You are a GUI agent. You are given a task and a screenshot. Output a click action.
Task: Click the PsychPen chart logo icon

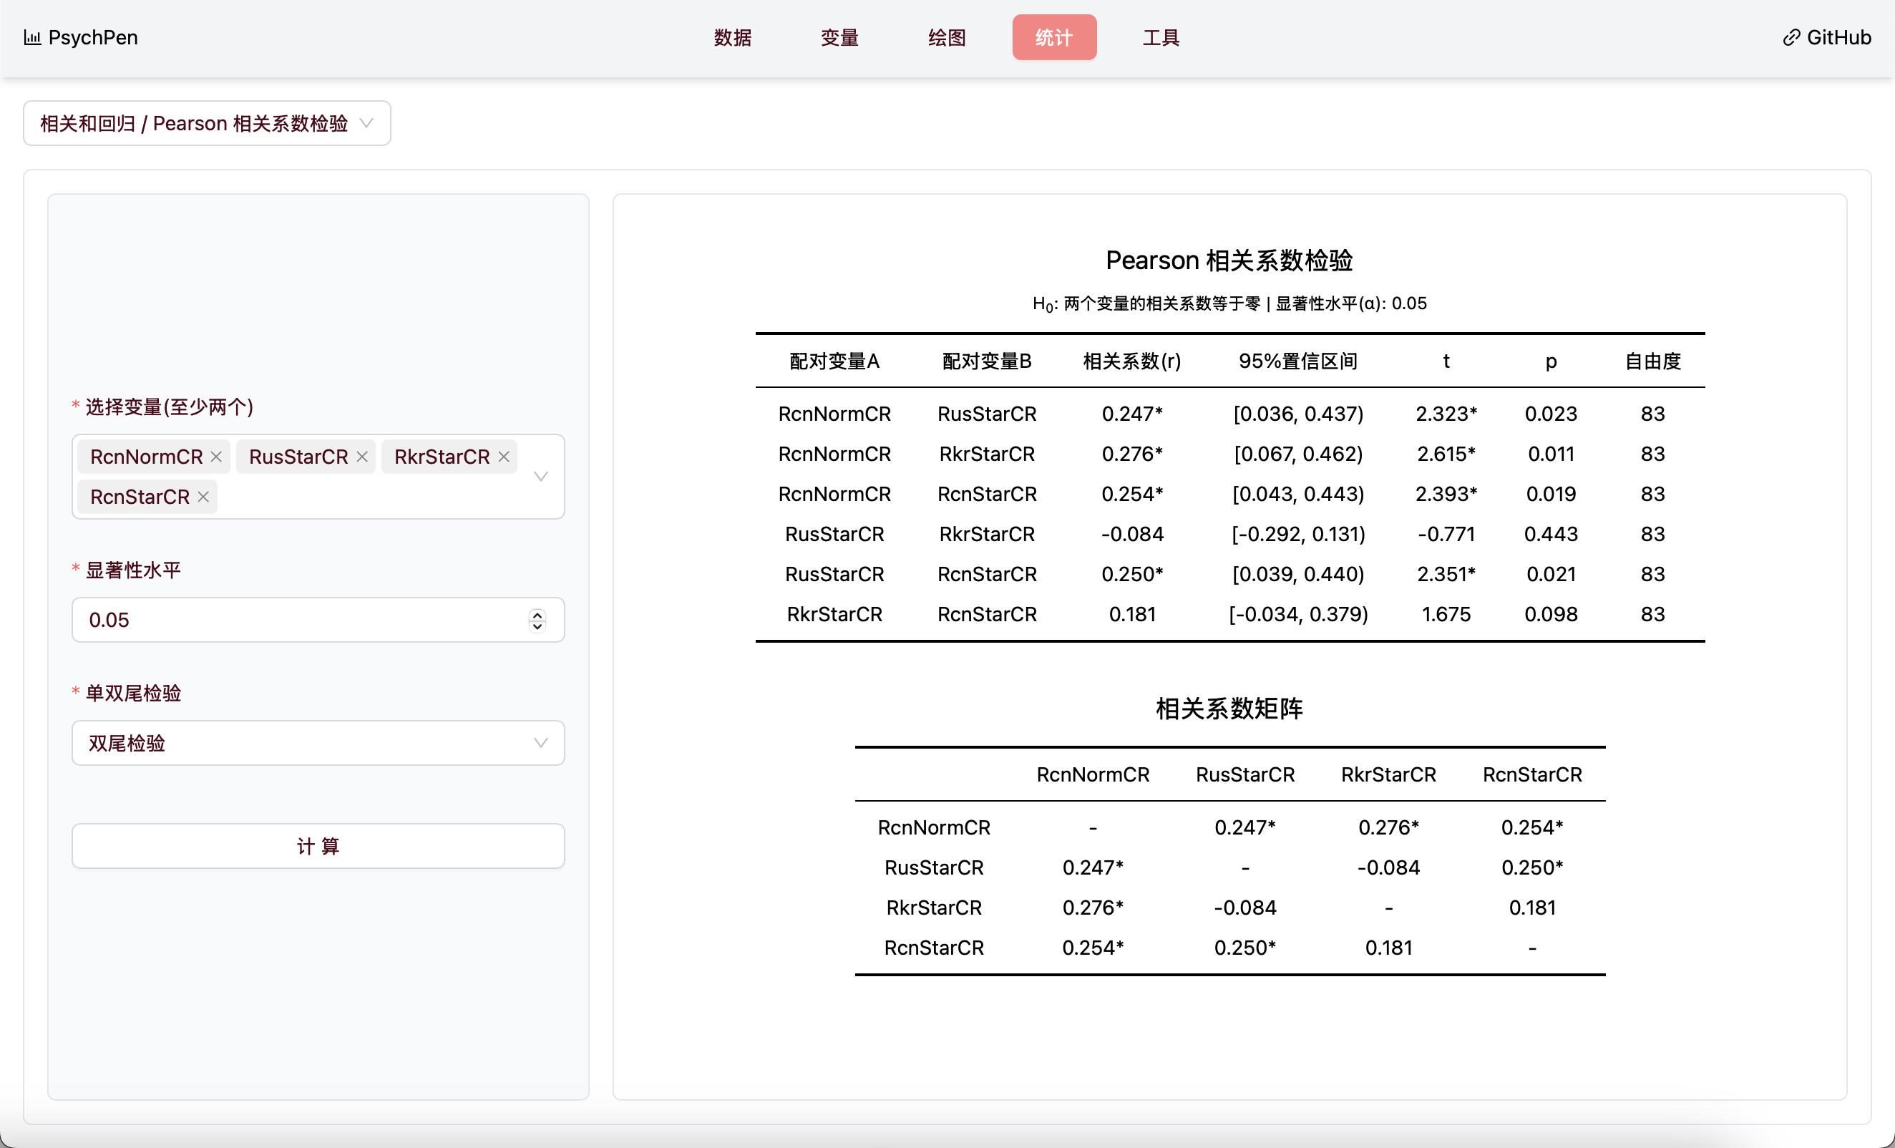pyautogui.click(x=32, y=37)
